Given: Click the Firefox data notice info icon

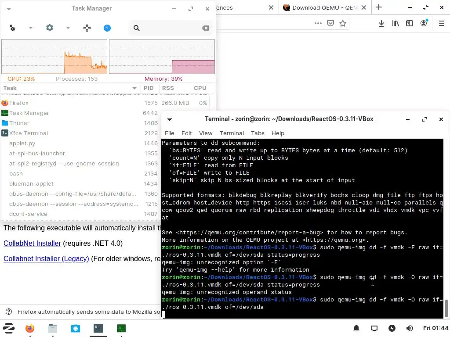Looking at the screenshot, I should [9, 312].
